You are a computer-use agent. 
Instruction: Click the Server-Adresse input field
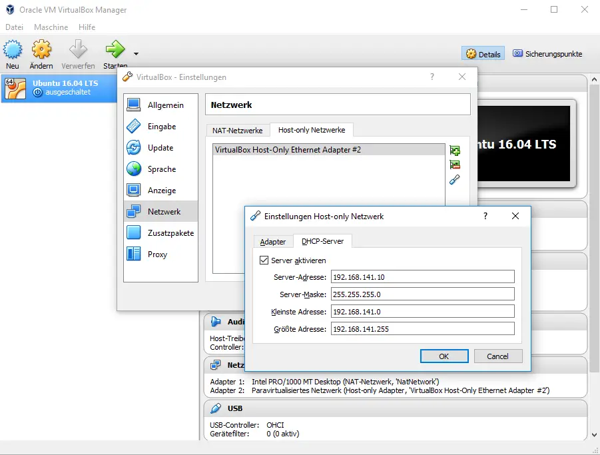tap(422, 276)
